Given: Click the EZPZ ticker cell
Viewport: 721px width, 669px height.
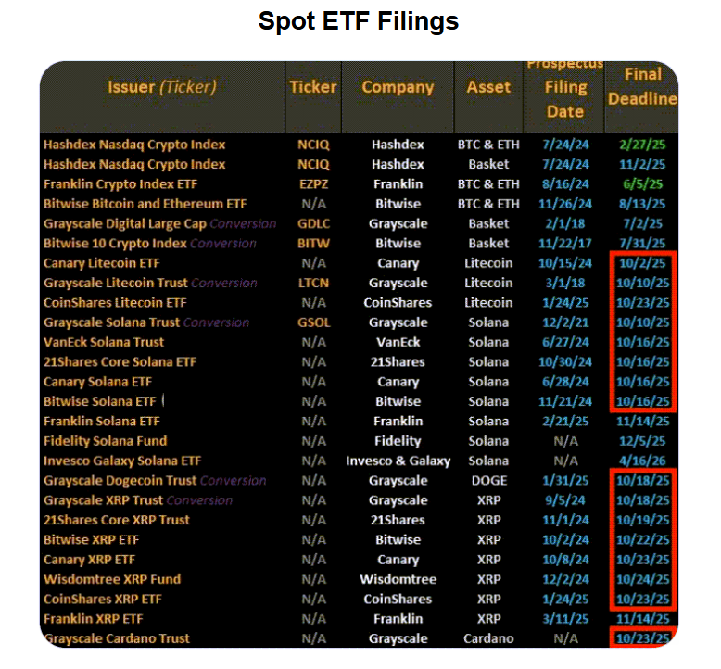Looking at the screenshot, I should (x=313, y=184).
